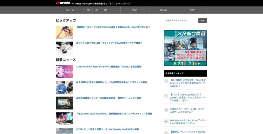Open ranking 3: 注目のメタバースゲーム5選 link
This screenshot has height=134, width=263.
click(x=188, y=110)
